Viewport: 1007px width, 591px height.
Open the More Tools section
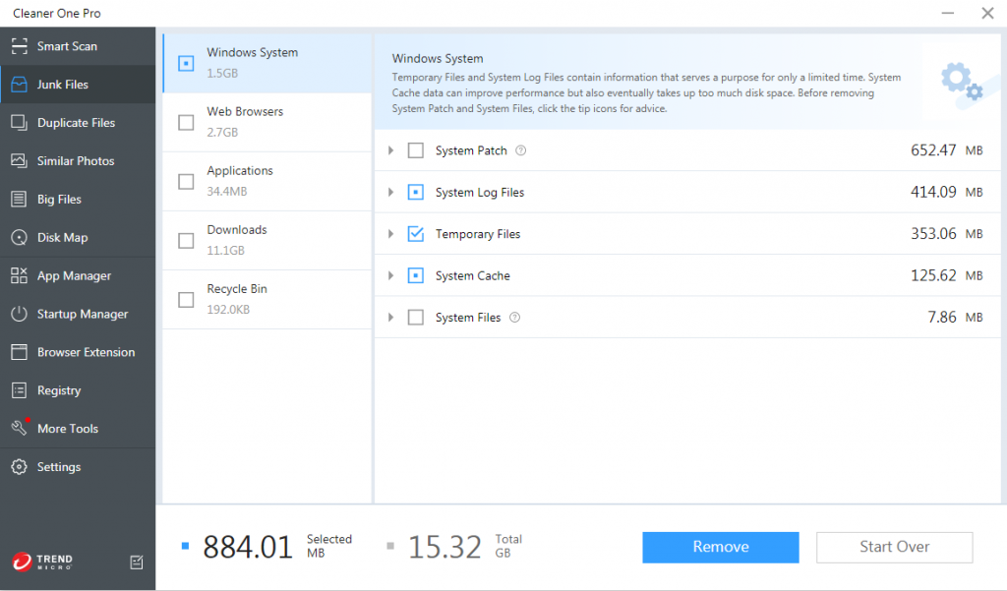68,428
